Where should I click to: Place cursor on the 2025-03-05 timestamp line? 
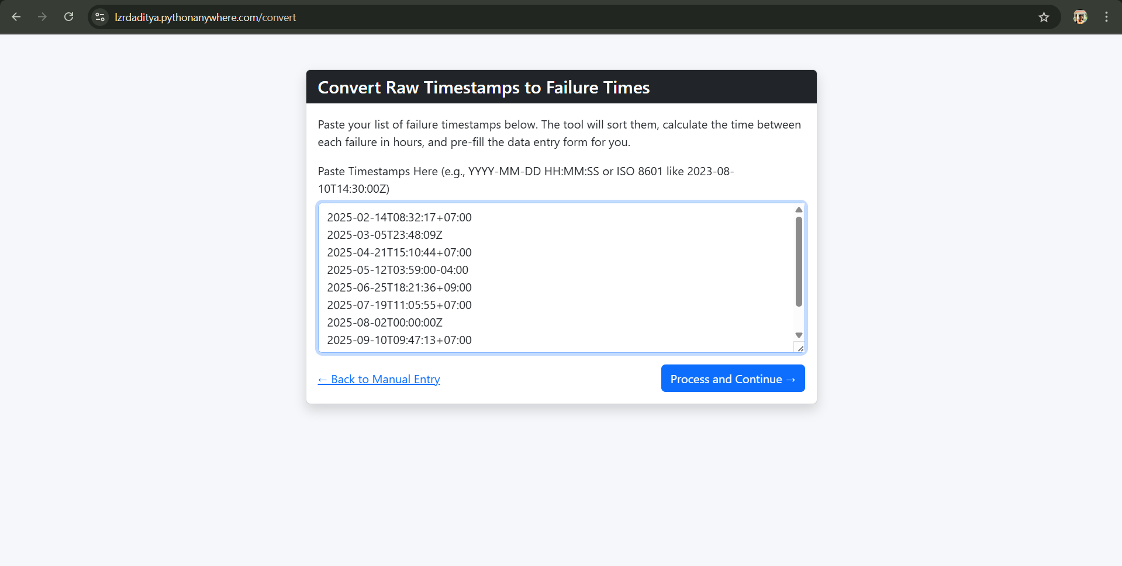click(385, 235)
